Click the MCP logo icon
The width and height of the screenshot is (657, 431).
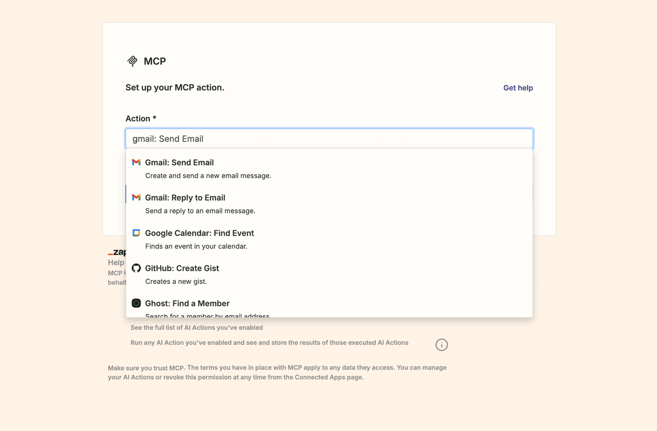click(132, 61)
